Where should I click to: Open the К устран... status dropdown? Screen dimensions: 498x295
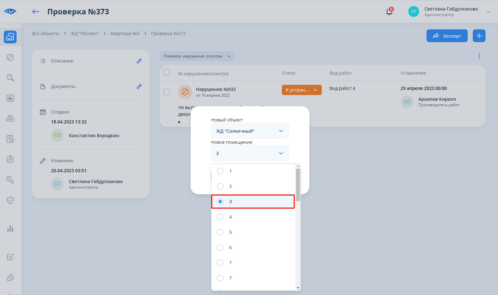click(x=301, y=90)
